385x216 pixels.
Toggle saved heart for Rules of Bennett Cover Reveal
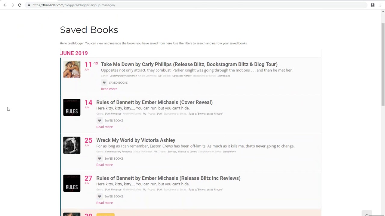tap(100, 121)
